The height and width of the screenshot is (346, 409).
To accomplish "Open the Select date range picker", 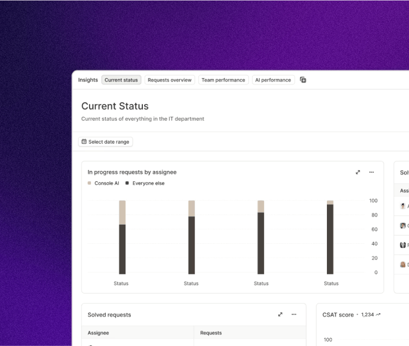I will point(105,142).
